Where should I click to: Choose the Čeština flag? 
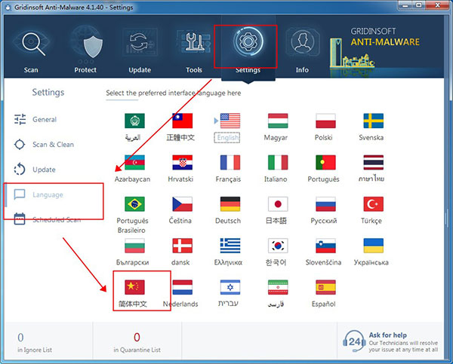click(182, 204)
